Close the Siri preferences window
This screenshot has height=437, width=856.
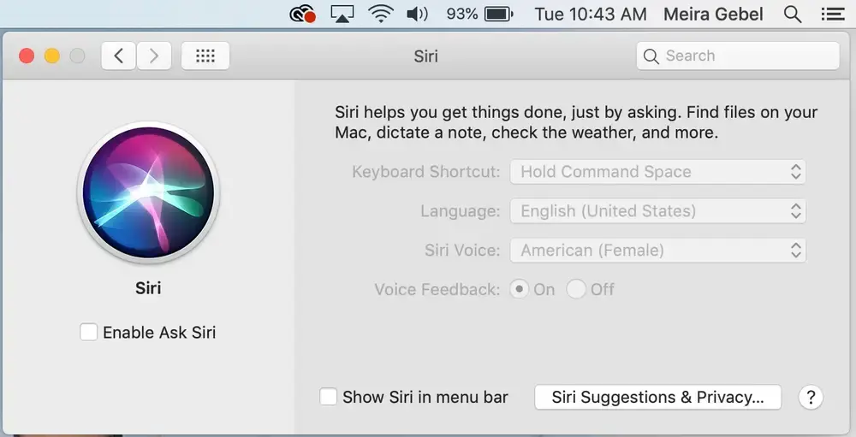point(27,56)
